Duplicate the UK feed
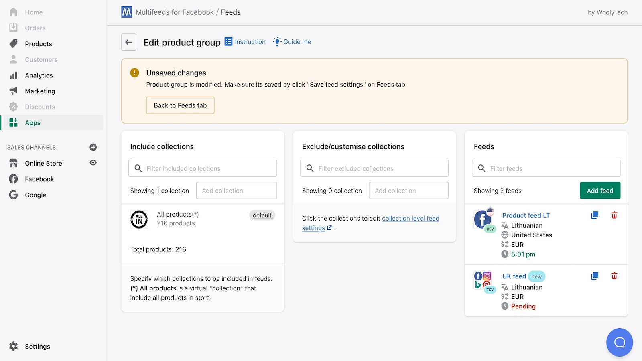The width and height of the screenshot is (642, 361). (594, 276)
